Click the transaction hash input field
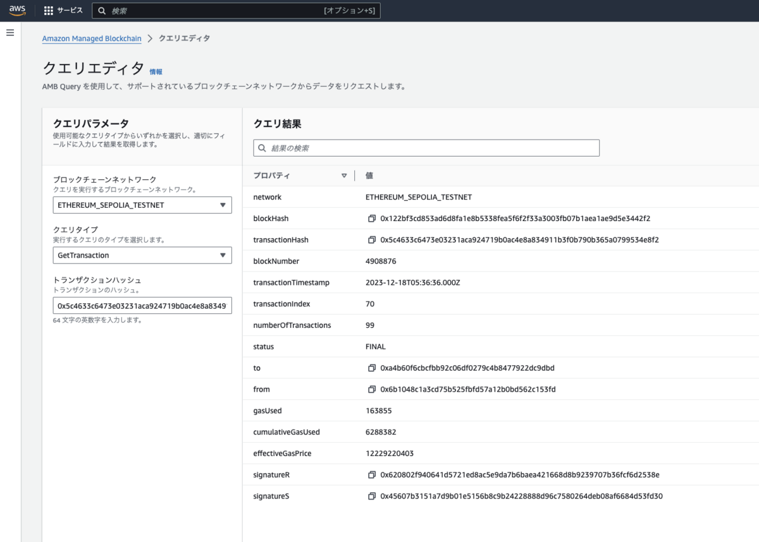 (142, 306)
